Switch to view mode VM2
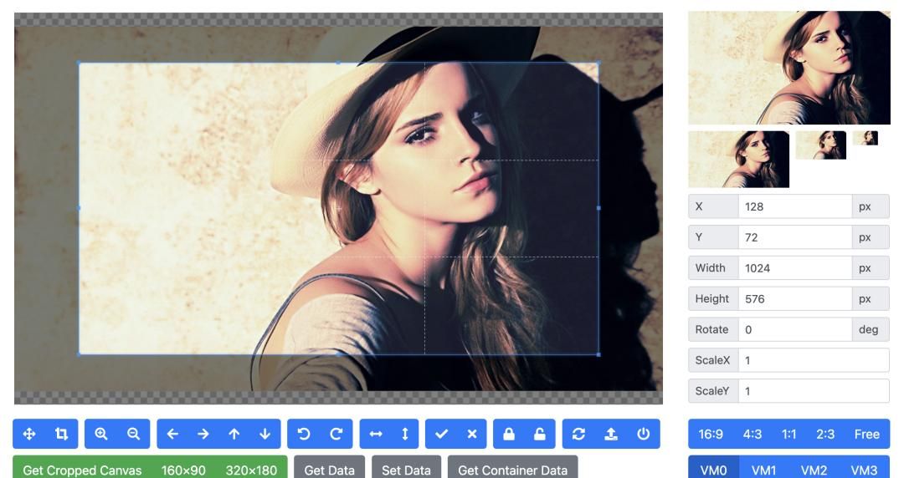904x478 pixels. (x=814, y=470)
